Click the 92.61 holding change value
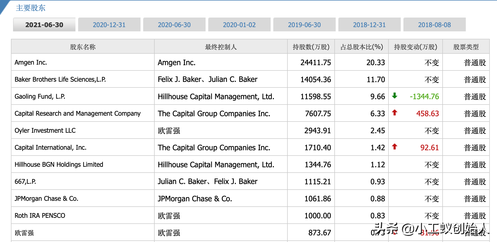 click(430, 148)
